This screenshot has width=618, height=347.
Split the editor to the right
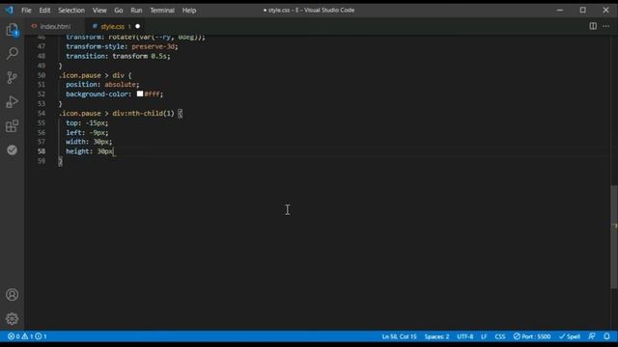(593, 26)
